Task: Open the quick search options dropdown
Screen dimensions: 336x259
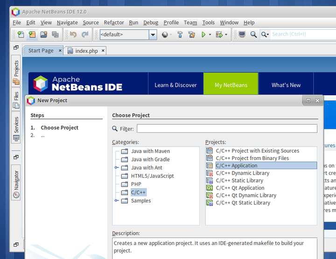Action: [265, 34]
